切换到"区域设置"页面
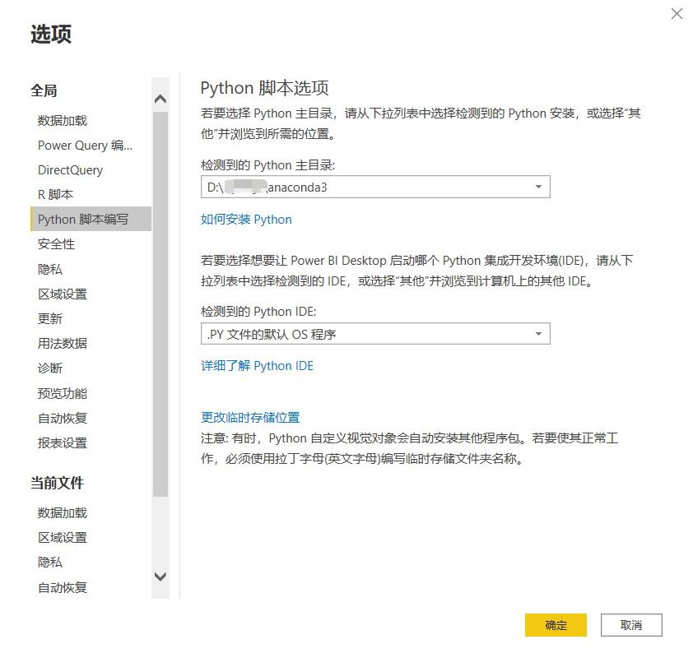 pos(61,294)
